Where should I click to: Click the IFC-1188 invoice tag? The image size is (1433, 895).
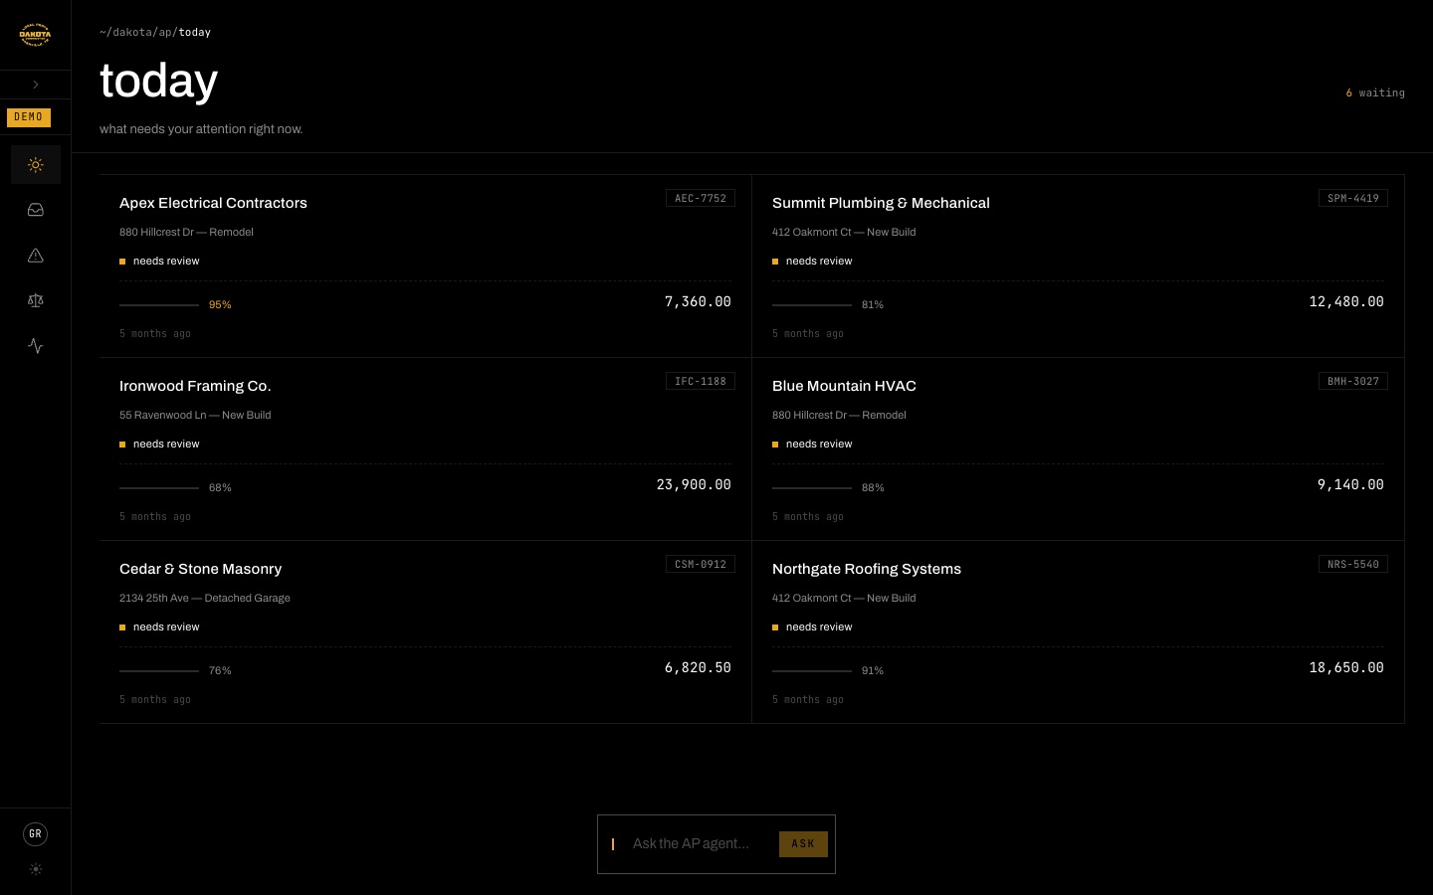click(x=701, y=381)
